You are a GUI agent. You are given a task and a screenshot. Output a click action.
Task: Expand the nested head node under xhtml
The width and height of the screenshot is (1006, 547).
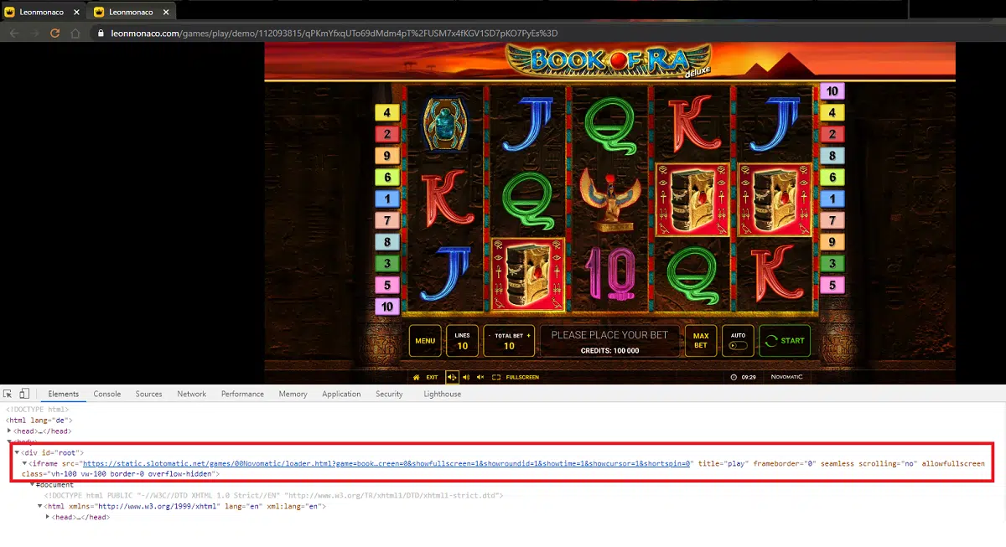(48, 518)
